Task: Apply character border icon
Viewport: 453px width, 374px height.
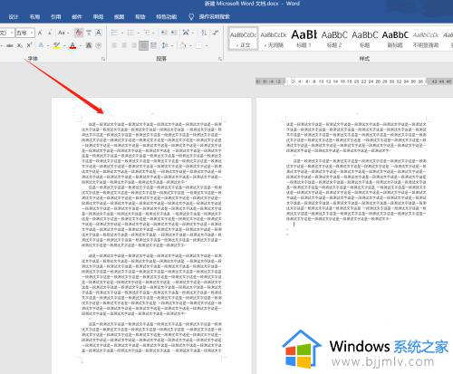Action: coord(99,33)
